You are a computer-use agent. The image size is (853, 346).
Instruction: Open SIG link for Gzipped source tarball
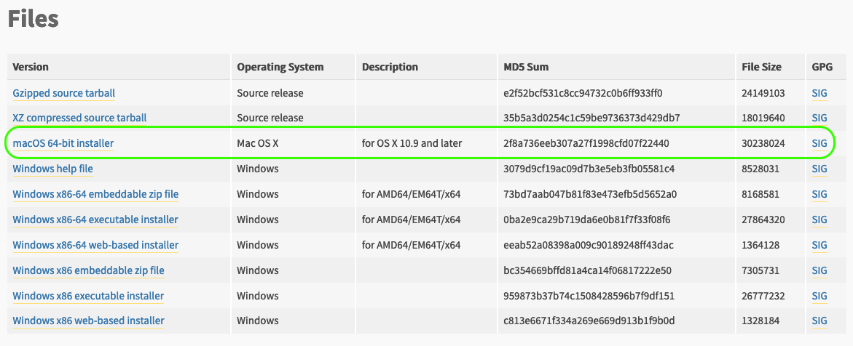click(819, 93)
